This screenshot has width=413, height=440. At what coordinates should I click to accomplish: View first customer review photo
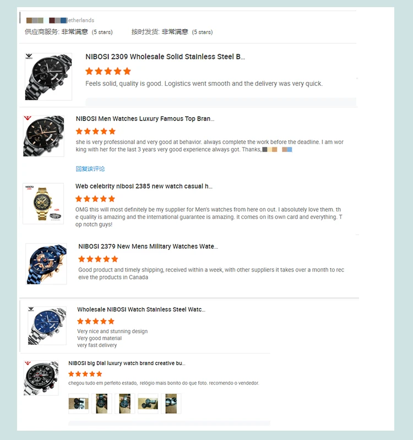click(x=79, y=404)
